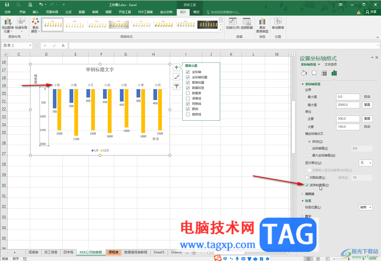Click the 告诉我您想要做什么 search box
This screenshot has width=381, height=261.
tap(224, 12)
